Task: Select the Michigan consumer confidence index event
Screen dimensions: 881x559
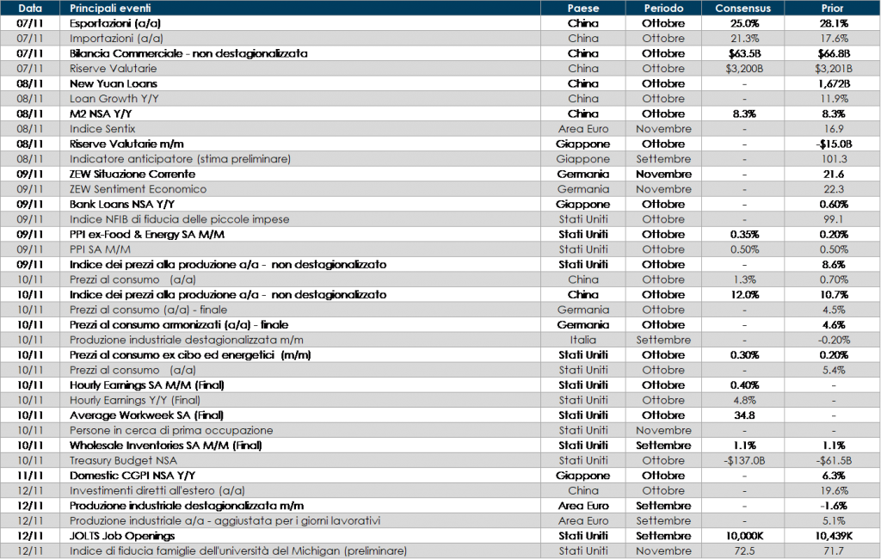Action: tap(237, 550)
